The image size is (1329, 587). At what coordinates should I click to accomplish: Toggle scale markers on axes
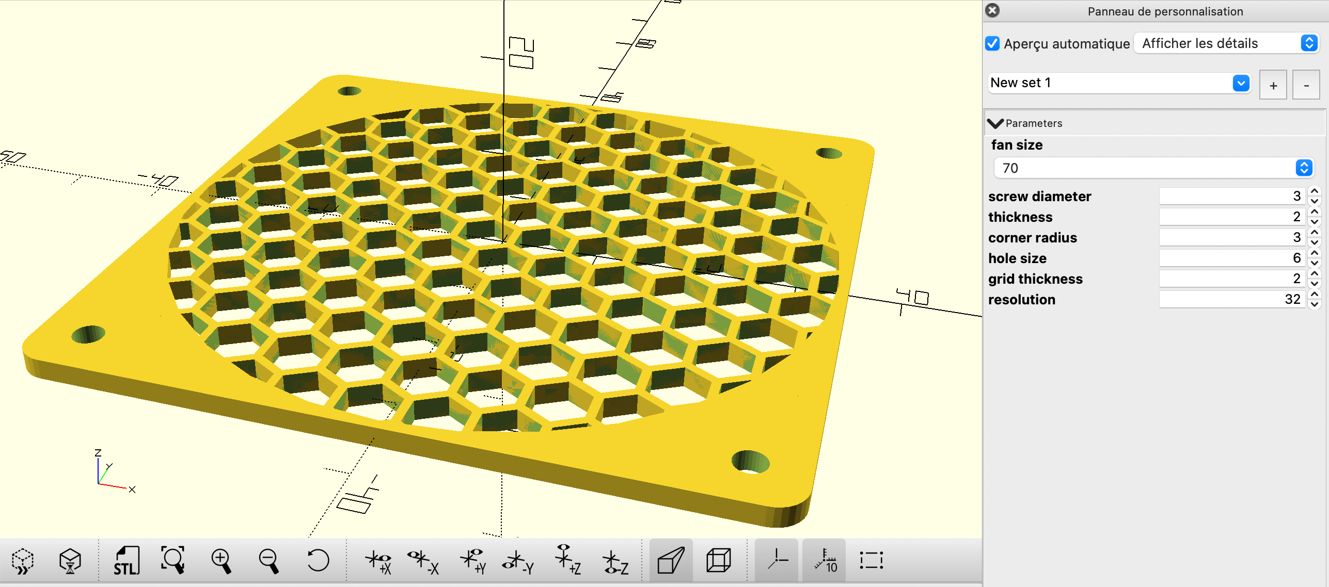(825, 561)
